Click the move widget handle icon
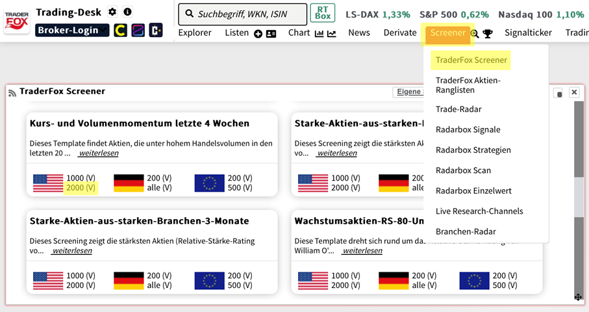Screen dimensions: 589x312 point(578,297)
